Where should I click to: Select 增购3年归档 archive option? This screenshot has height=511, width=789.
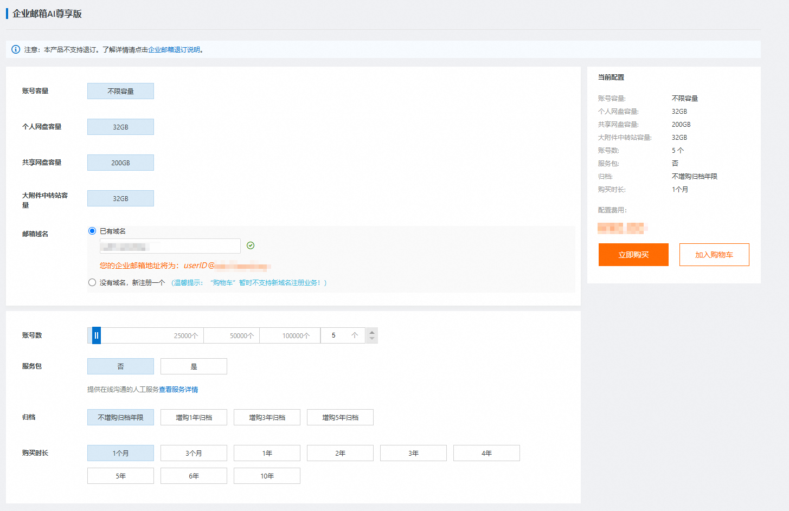tap(267, 417)
